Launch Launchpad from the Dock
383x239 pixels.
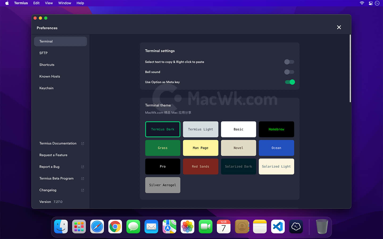pos(79,227)
